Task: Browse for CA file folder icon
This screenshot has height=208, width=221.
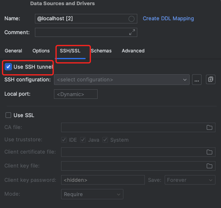Action: 209,127
